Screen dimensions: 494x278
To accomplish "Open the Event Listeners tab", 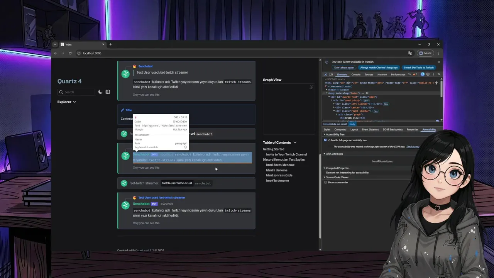I will pos(370,130).
